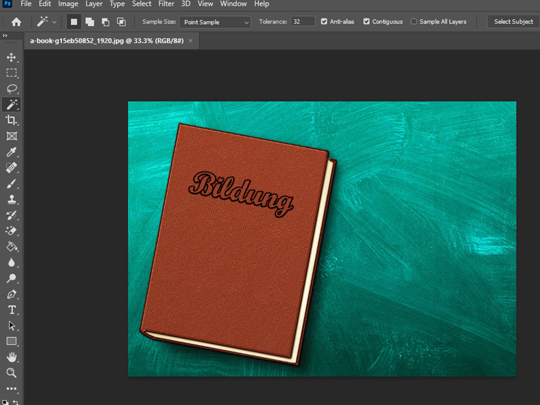The image size is (540, 405).
Task: Choose New selection mode
Action: (74, 22)
